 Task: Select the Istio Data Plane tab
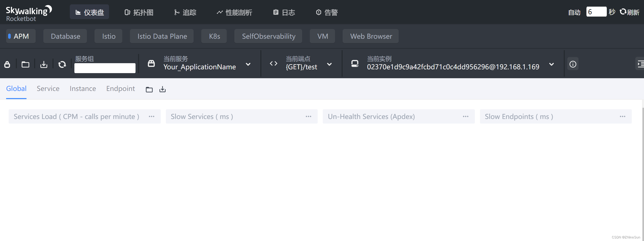pyautogui.click(x=162, y=36)
